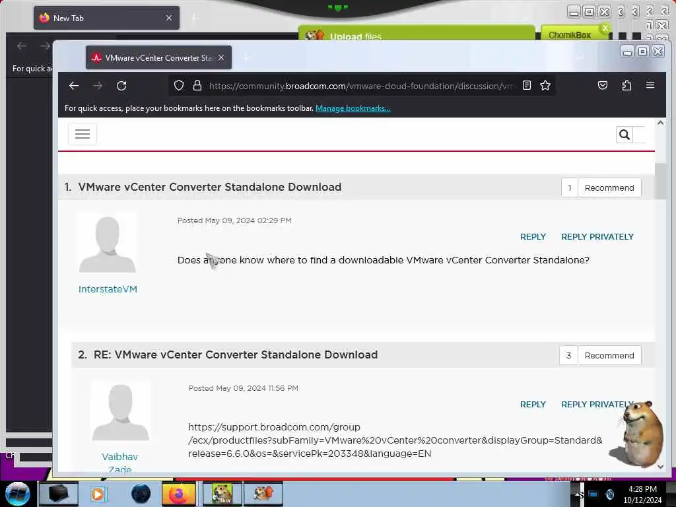The height and width of the screenshot is (507, 676).
Task: Click Posted May 09, 2024 11:56 PM text
Action: click(243, 388)
